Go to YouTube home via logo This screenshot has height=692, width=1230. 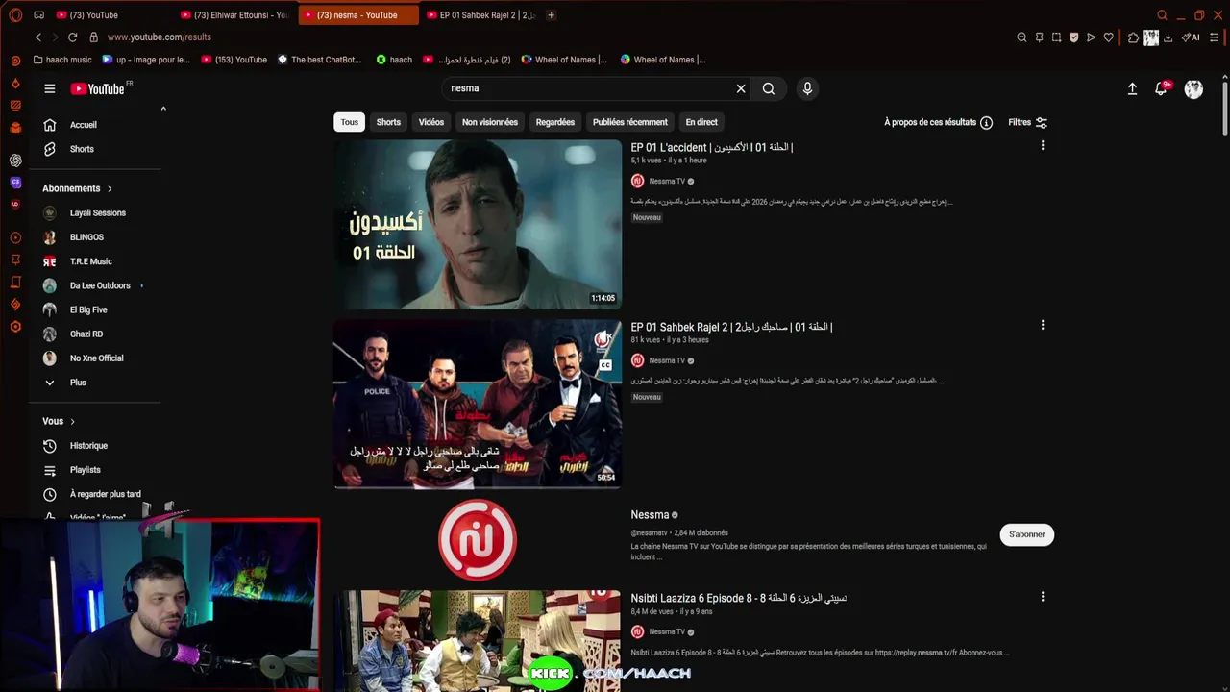point(98,88)
